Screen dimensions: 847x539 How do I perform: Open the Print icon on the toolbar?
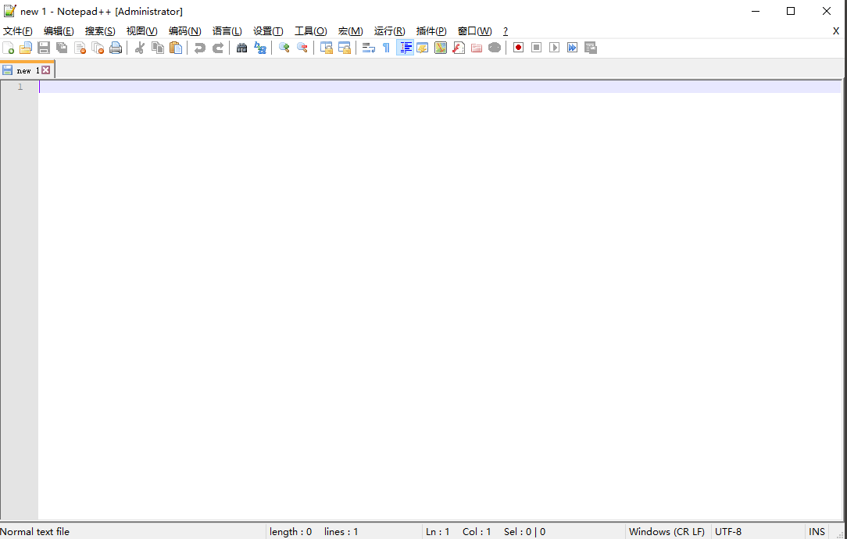116,48
